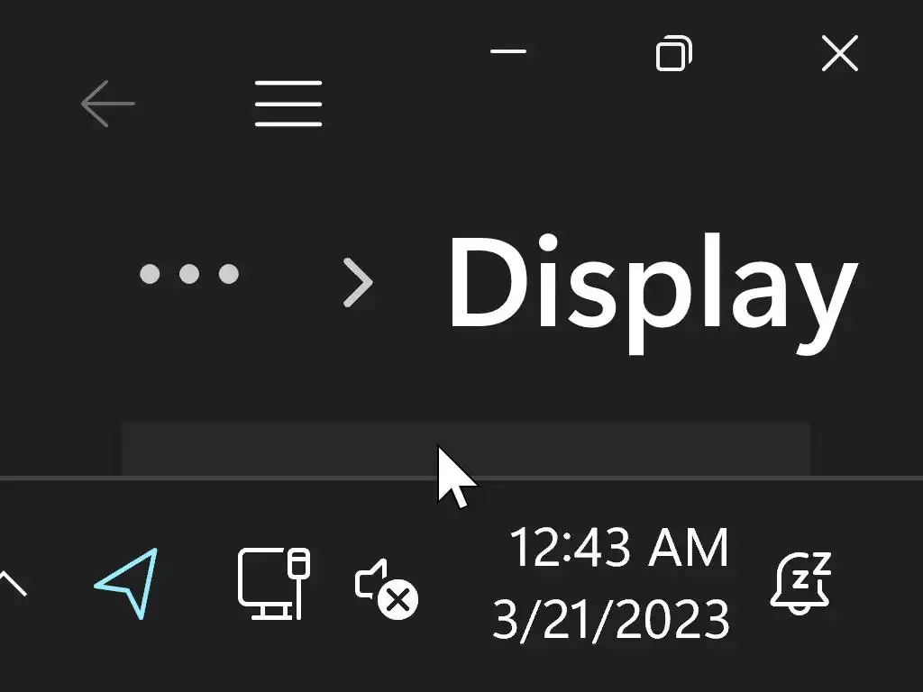Close the Settings window
The height and width of the screenshot is (692, 923).
click(x=840, y=53)
